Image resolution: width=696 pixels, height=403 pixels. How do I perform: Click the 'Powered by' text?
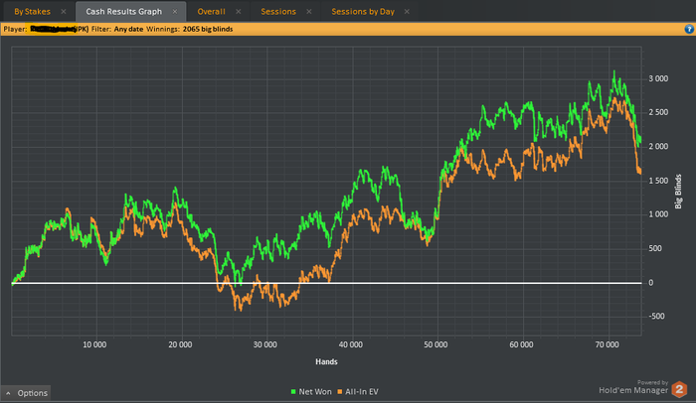coord(652,382)
